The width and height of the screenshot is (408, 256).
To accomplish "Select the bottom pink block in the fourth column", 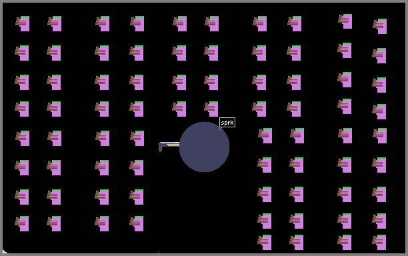I will [x=137, y=223].
